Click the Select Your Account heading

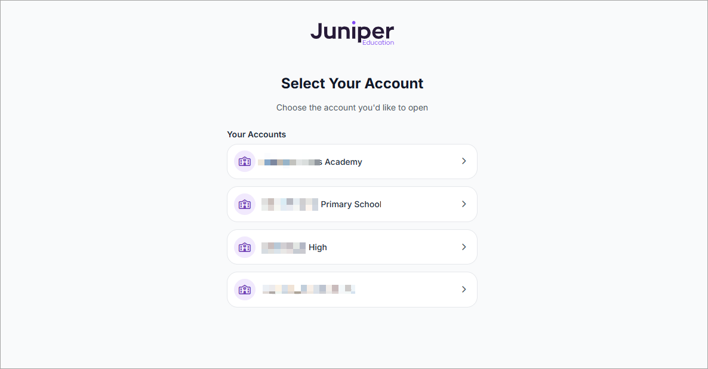pos(352,84)
